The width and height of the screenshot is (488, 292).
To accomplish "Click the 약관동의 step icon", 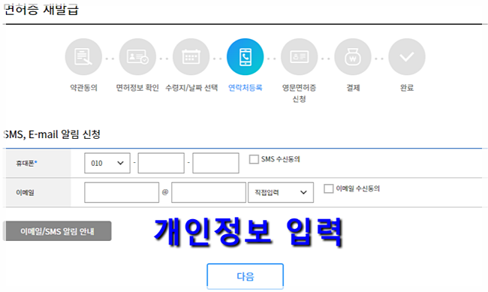I will click(x=83, y=56).
